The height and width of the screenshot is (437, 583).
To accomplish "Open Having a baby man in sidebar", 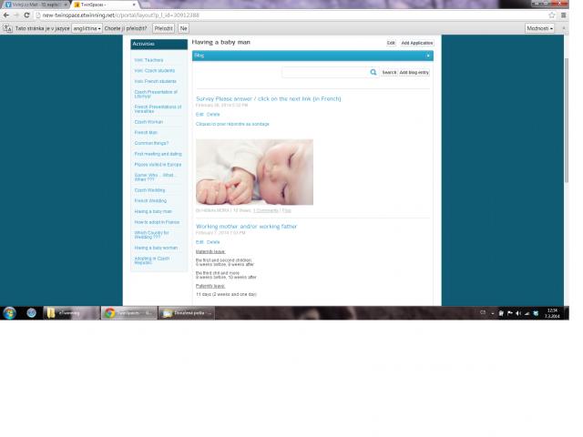I will coord(153,211).
